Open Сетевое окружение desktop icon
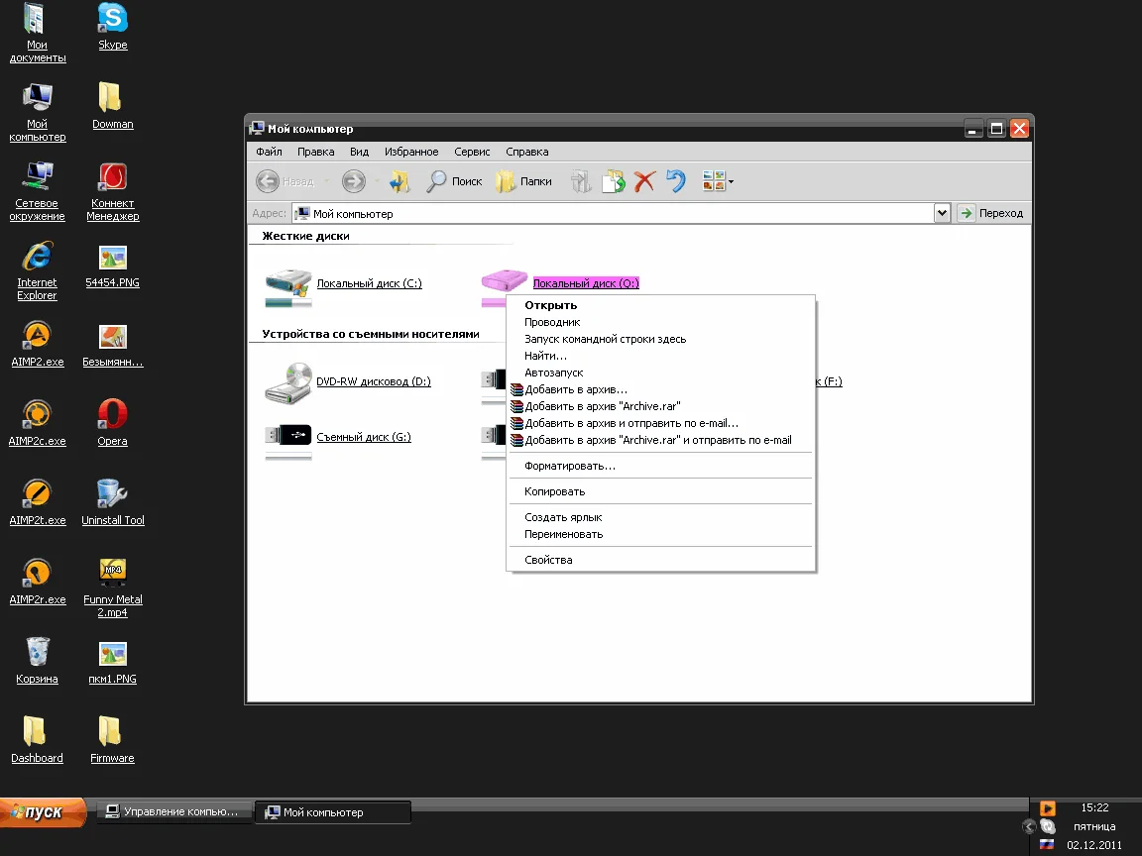Viewport: 1142px width, 856px height. tap(37, 191)
